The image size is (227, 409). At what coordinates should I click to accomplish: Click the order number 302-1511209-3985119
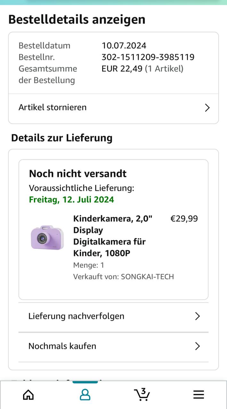[x=148, y=57]
